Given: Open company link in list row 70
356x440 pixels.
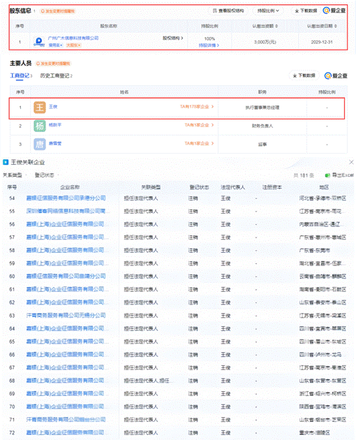Looking at the screenshot, I should coord(67,406).
